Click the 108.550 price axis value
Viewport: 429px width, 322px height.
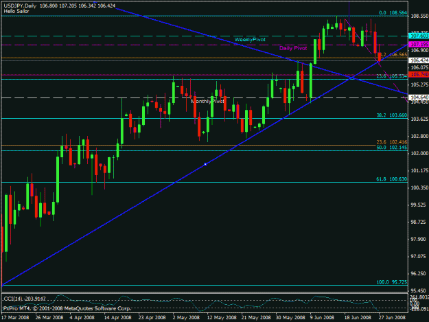(419, 16)
